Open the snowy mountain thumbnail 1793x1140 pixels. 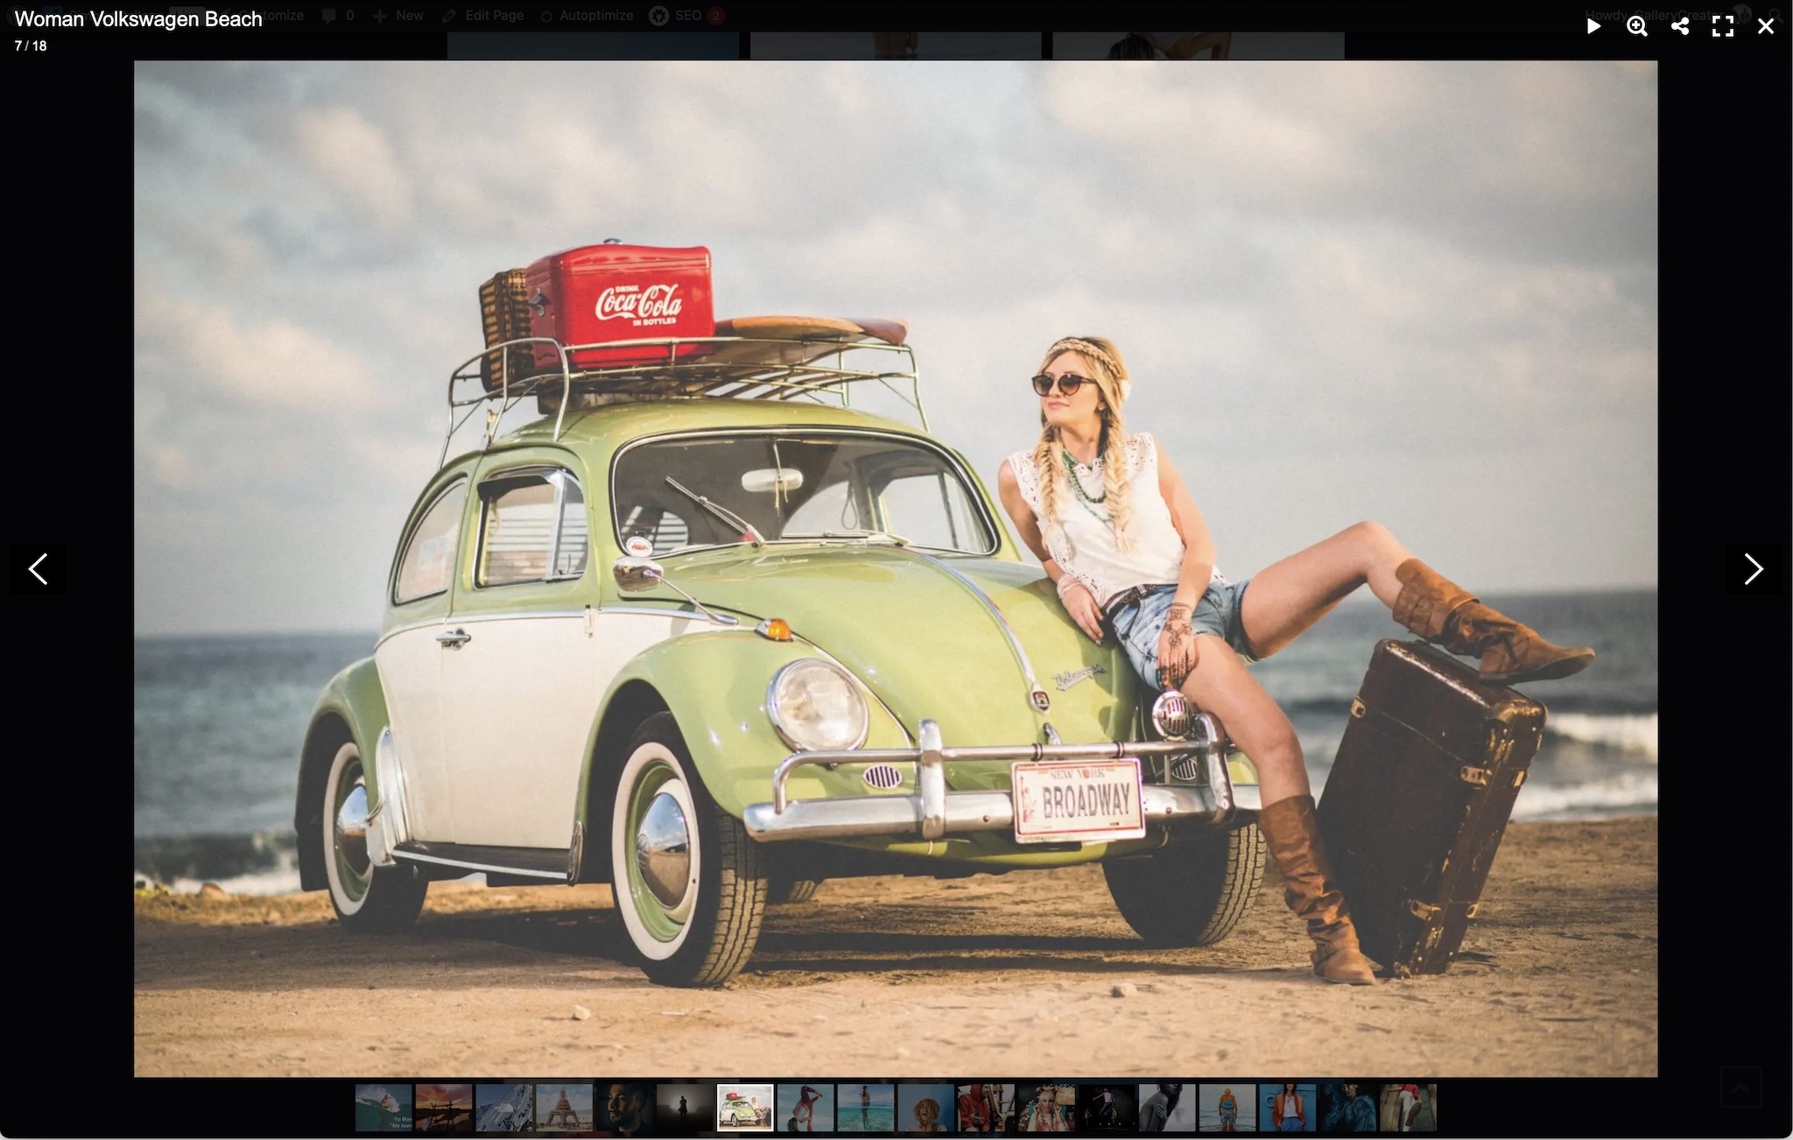504,1108
